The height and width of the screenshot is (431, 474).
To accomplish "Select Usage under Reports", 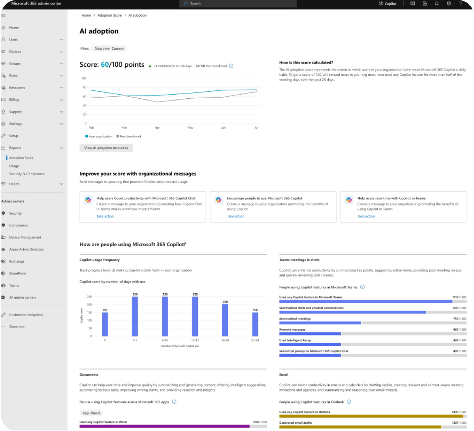I will [14, 166].
